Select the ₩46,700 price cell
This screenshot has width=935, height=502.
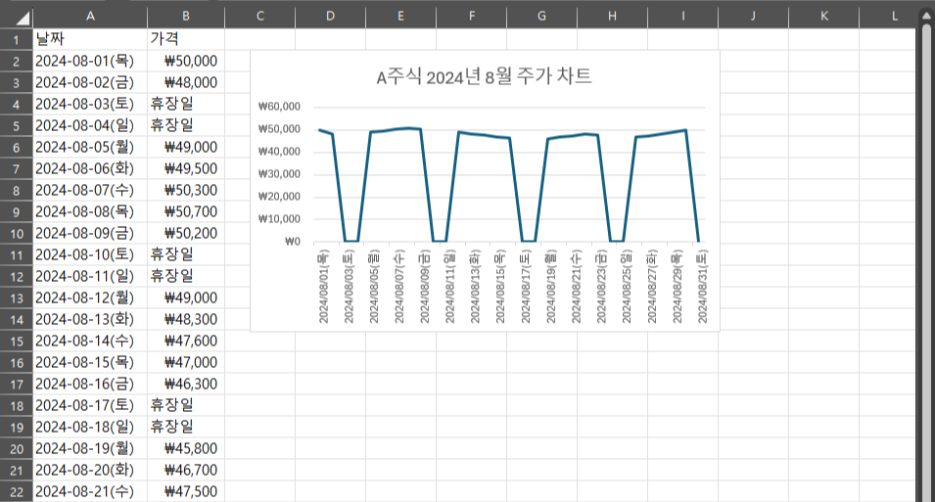coord(186,470)
